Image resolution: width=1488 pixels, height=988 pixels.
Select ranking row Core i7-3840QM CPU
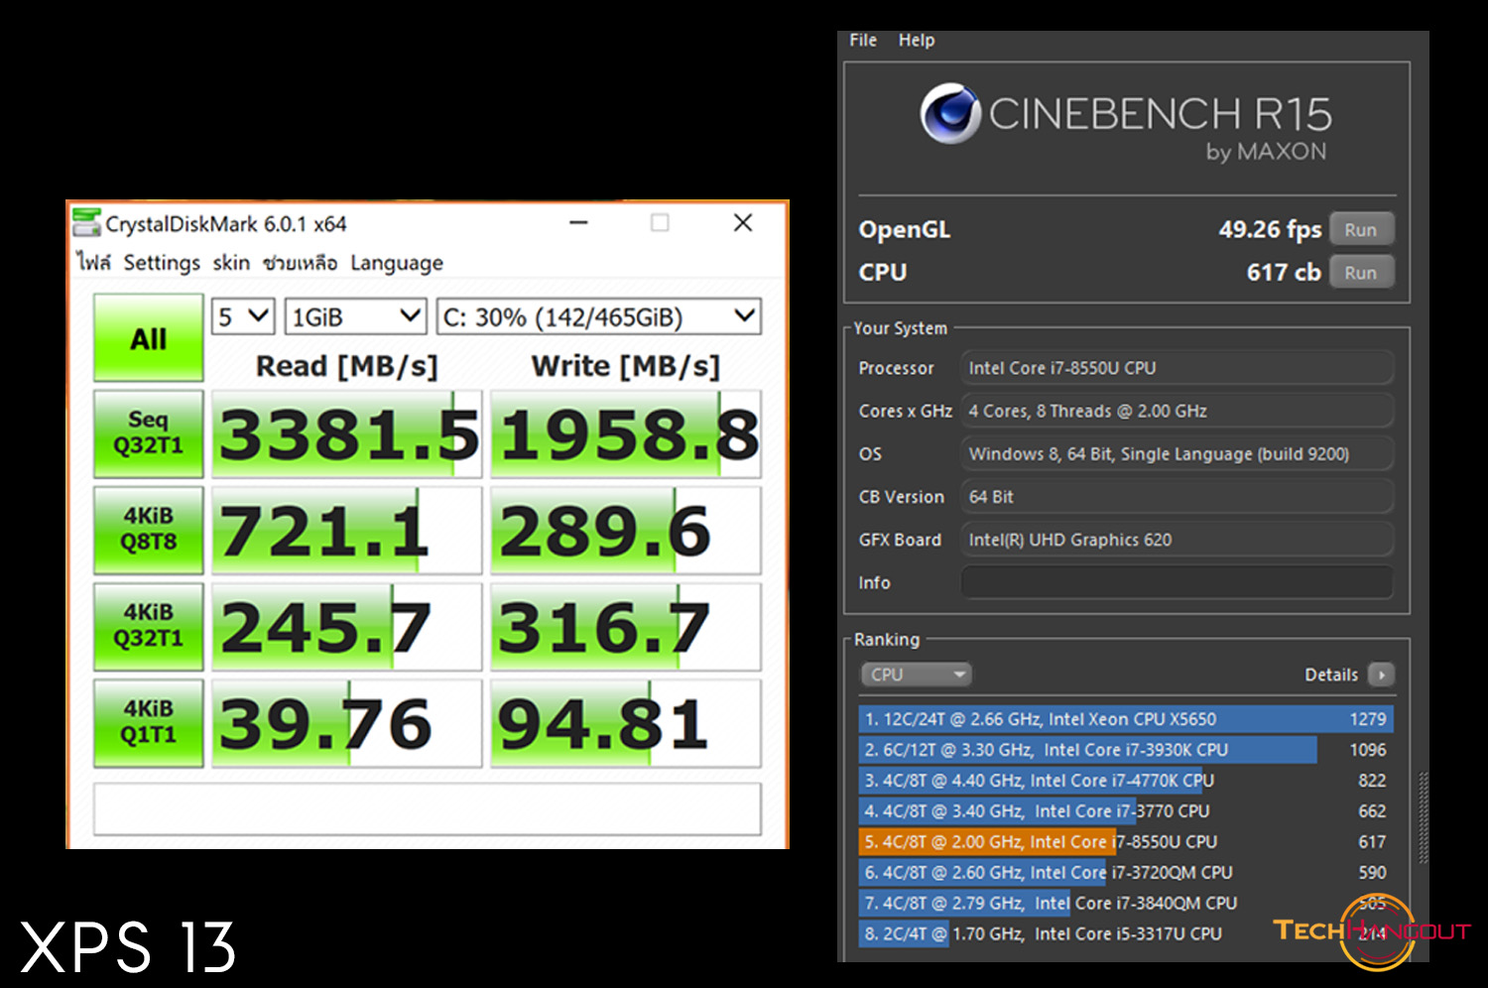click(1126, 904)
